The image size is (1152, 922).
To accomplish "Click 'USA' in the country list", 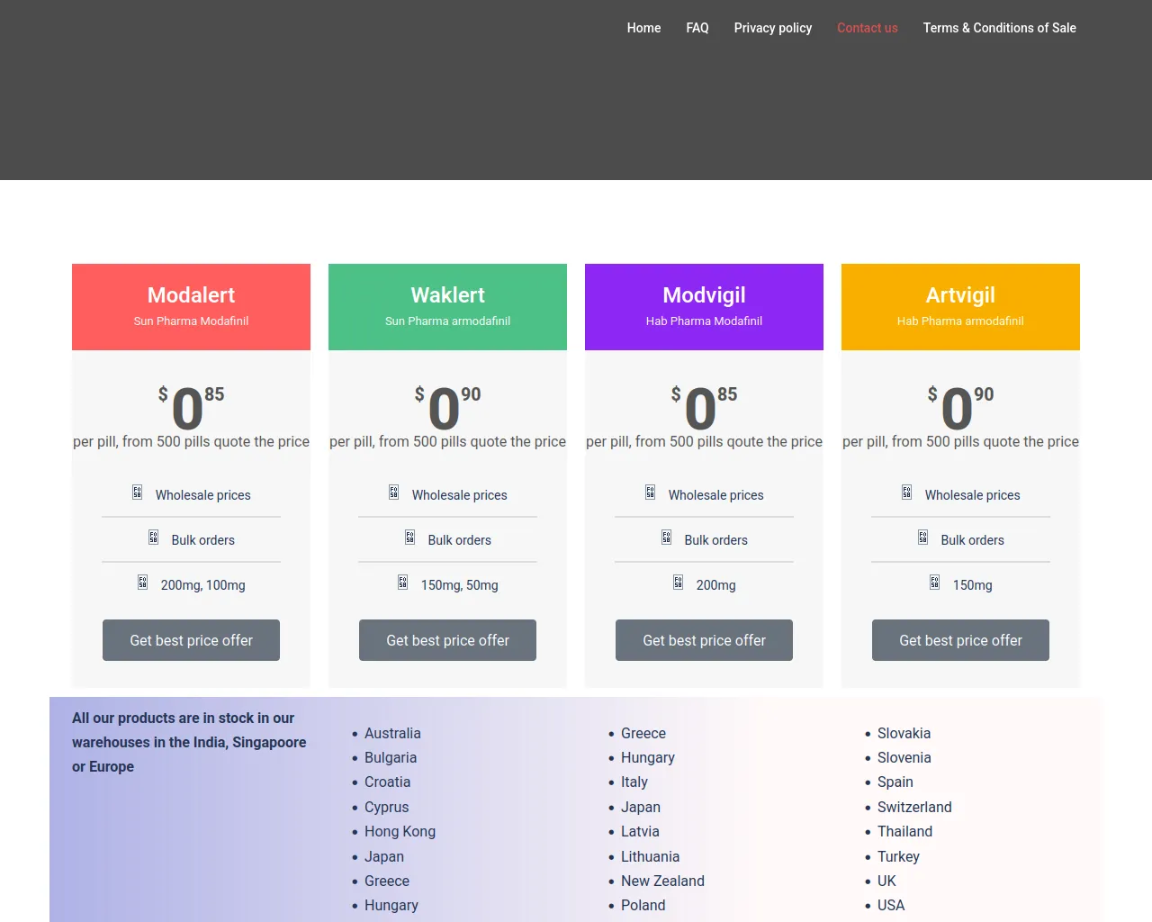I will tap(891, 906).
